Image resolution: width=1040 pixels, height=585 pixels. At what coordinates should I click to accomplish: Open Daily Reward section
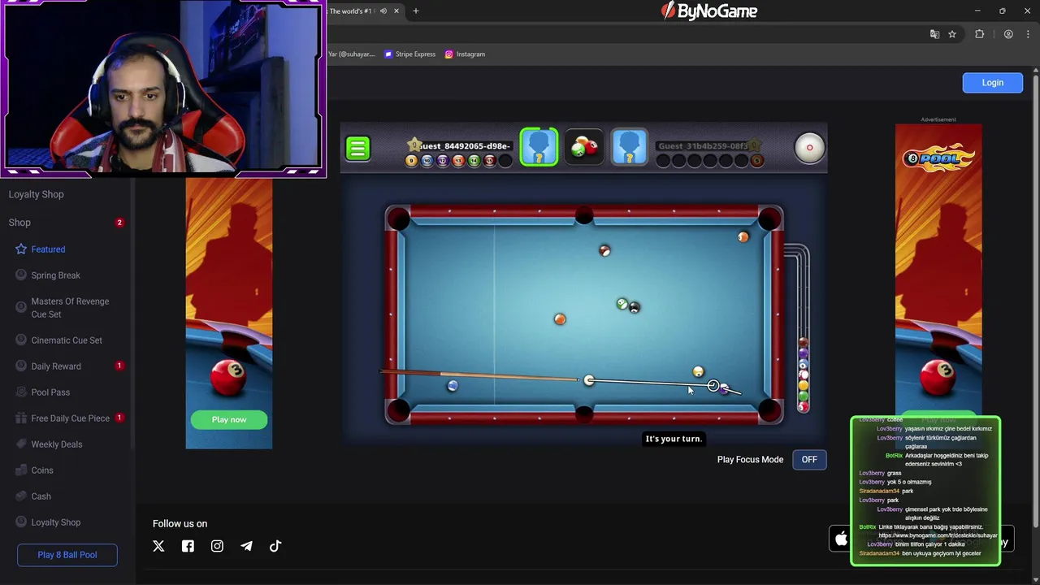(x=56, y=366)
